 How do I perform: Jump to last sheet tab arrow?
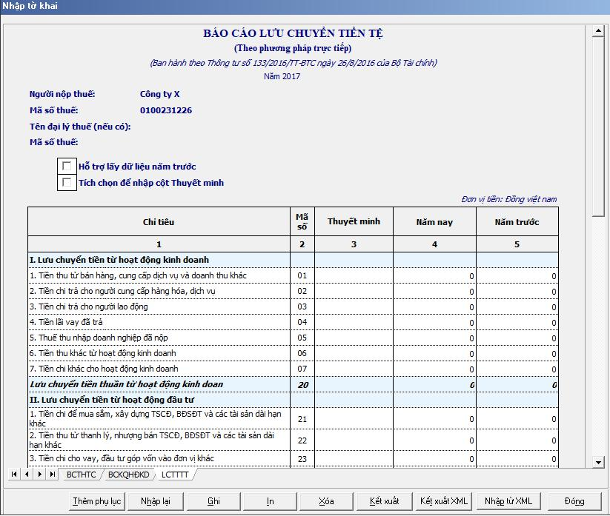53,474
